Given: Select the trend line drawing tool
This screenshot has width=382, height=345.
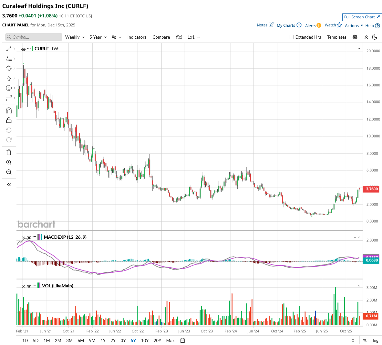Looking at the screenshot, I should coord(9,49).
